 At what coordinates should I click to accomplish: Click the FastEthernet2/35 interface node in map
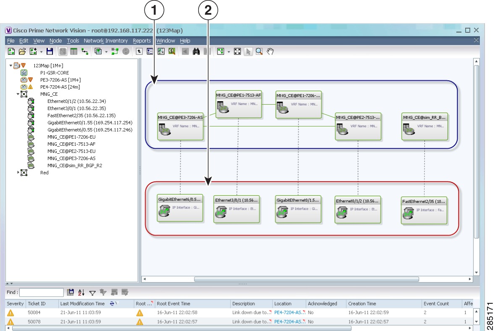coord(424,210)
